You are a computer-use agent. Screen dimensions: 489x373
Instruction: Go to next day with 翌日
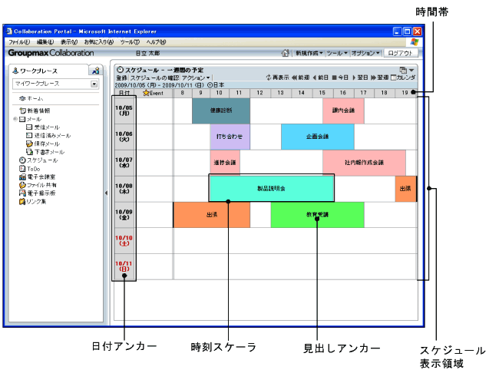(360, 78)
